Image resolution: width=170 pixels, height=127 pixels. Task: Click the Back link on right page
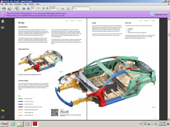141,21
